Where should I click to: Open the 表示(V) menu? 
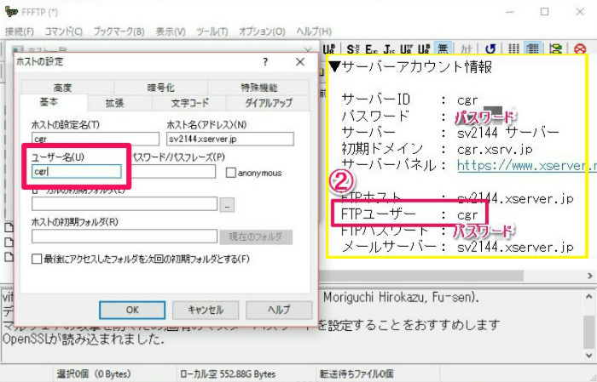coord(171,31)
